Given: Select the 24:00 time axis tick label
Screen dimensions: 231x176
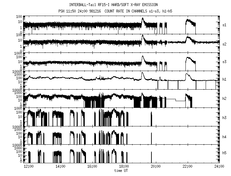Looking at the screenshot, I should coord(219,166).
